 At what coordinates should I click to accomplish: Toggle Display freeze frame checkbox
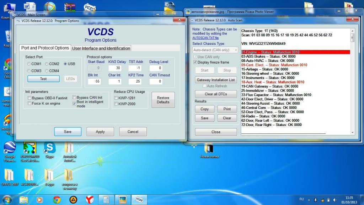pyautogui.click(x=195, y=62)
